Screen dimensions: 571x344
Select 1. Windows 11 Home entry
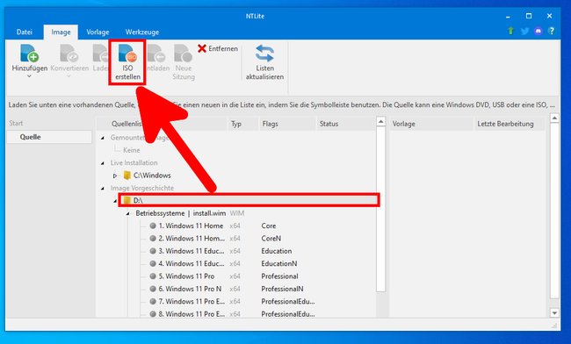click(x=191, y=226)
